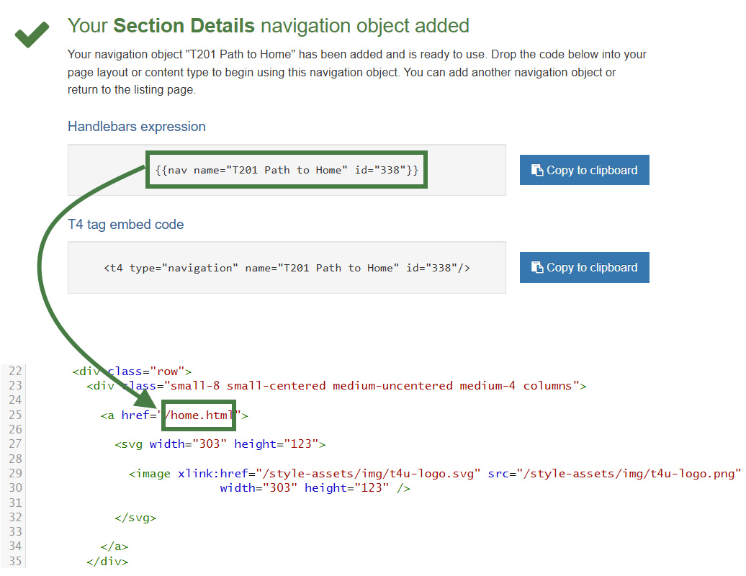Click the clipboard icon on first Copy button
Screen dimensions: 746x576
click(536, 169)
